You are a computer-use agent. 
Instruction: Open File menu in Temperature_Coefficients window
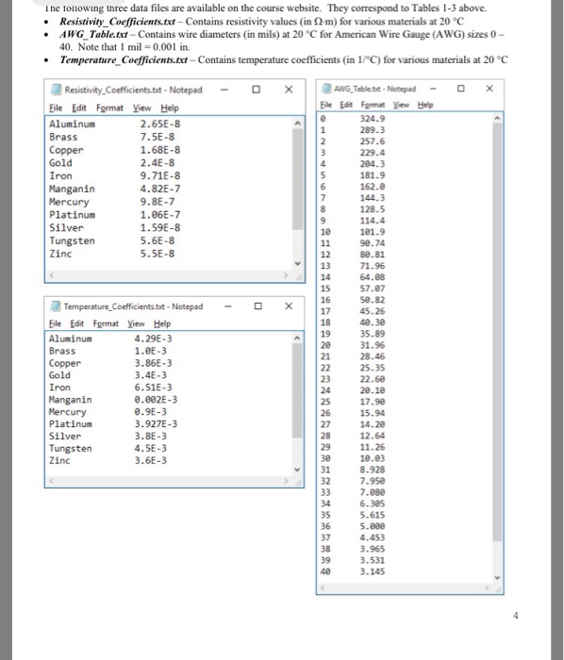[55, 323]
